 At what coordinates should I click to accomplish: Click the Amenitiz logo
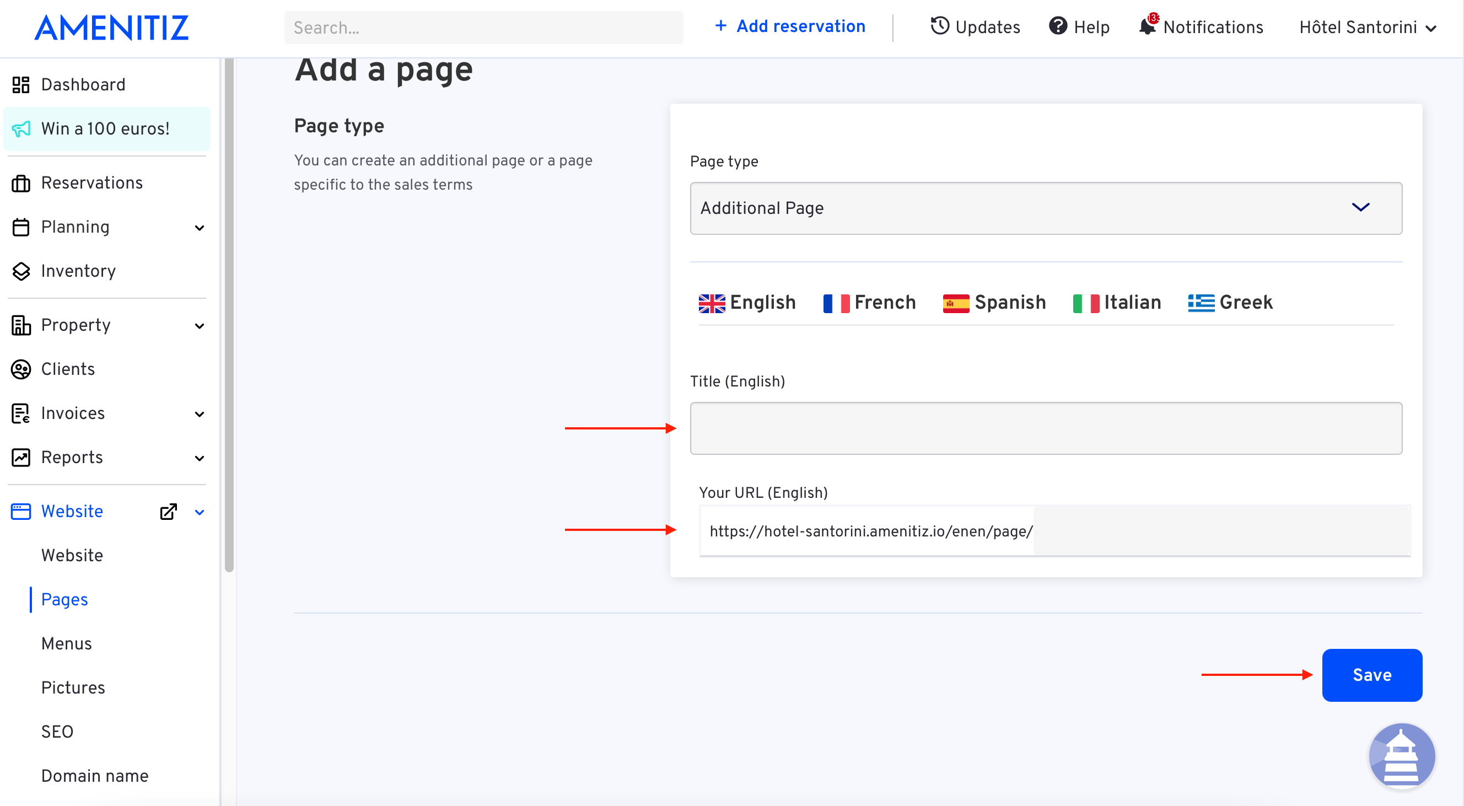(x=111, y=27)
